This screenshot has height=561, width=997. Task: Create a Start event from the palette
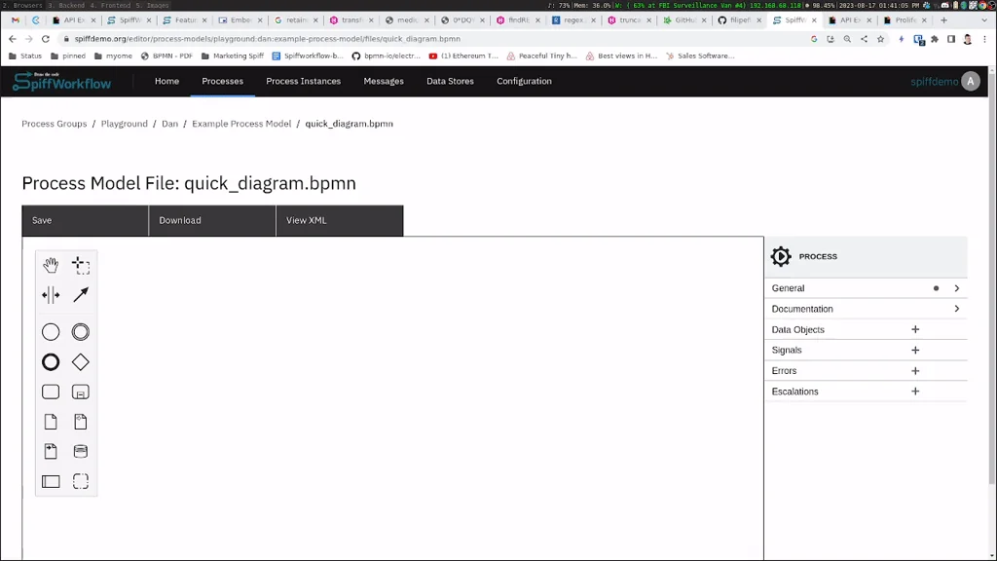[51, 331]
